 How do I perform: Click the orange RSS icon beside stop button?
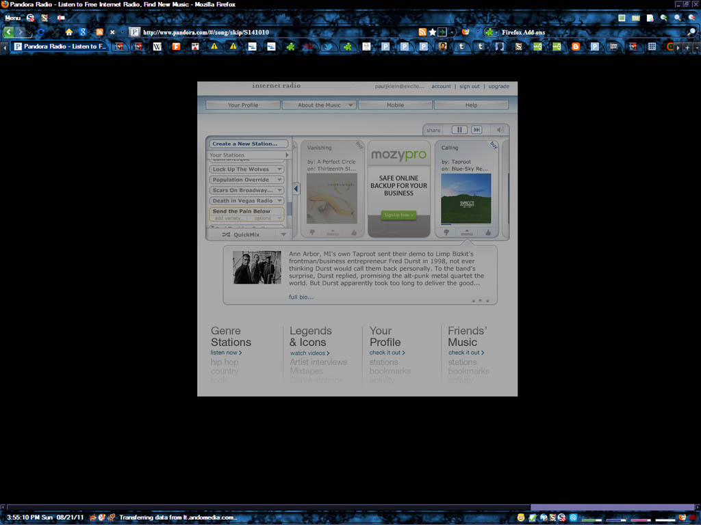pyautogui.click(x=99, y=32)
